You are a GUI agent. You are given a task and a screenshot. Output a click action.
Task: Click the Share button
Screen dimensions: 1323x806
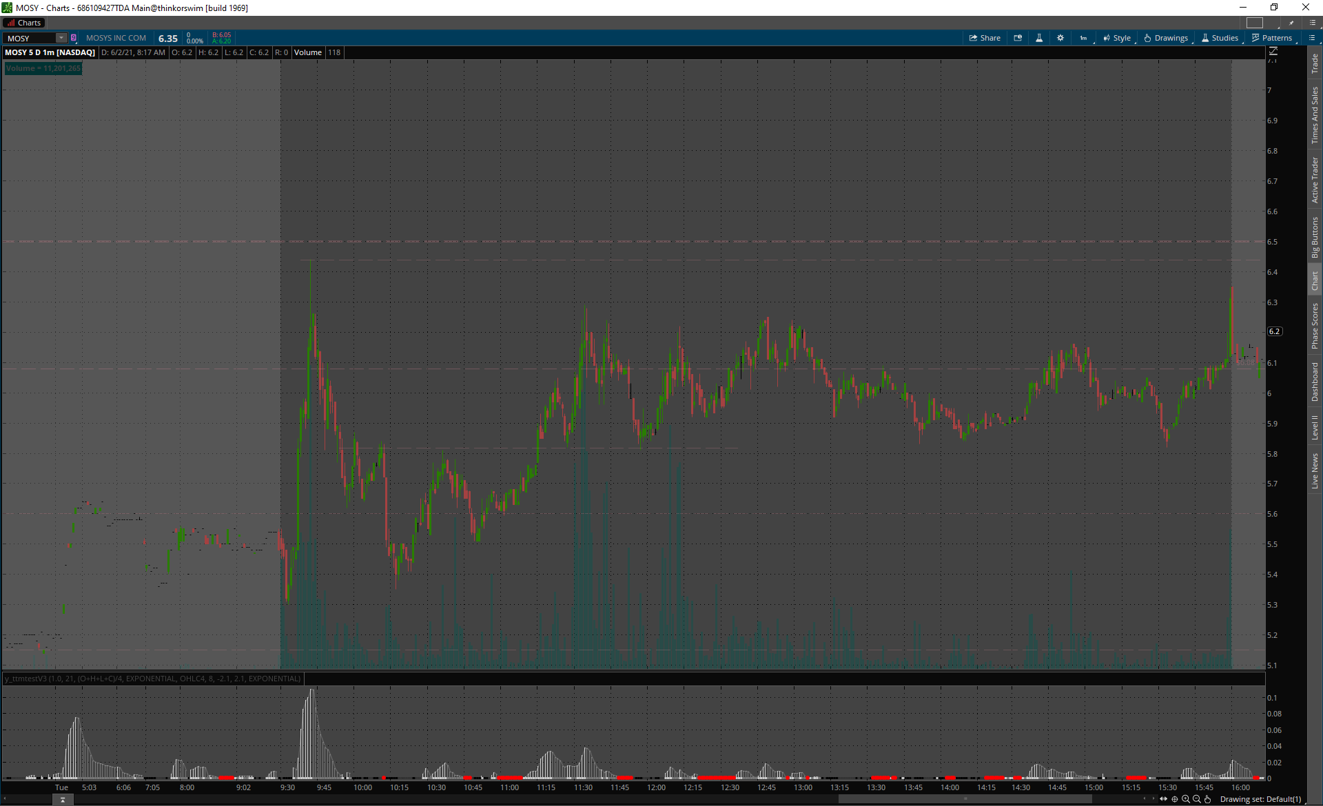(985, 38)
